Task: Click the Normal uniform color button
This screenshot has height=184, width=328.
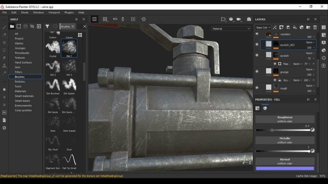Action: pyautogui.click(x=285, y=162)
